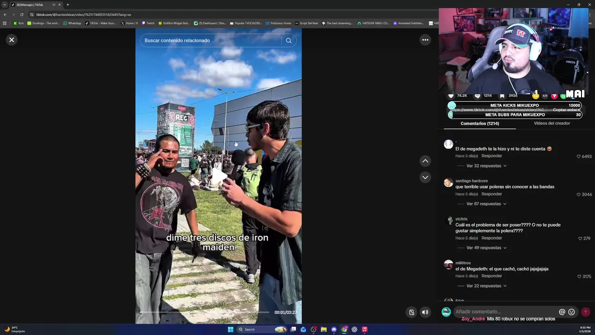Open ChatGPT app from the taskbar
Screen dimensions: 595x335
click(x=354, y=329)
